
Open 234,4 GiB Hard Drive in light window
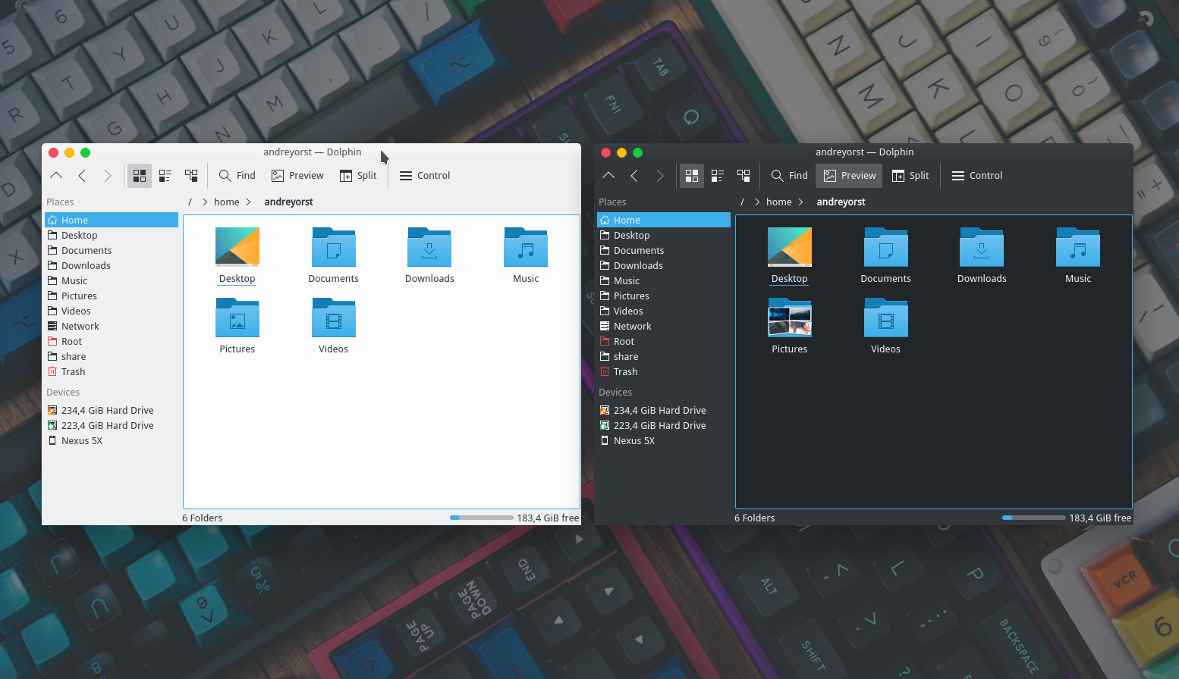pos(112,410)
